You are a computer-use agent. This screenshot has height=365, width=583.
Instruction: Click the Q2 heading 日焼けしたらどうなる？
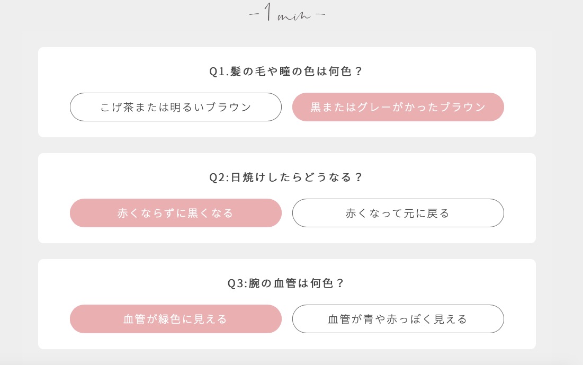(x=297, y=177)
